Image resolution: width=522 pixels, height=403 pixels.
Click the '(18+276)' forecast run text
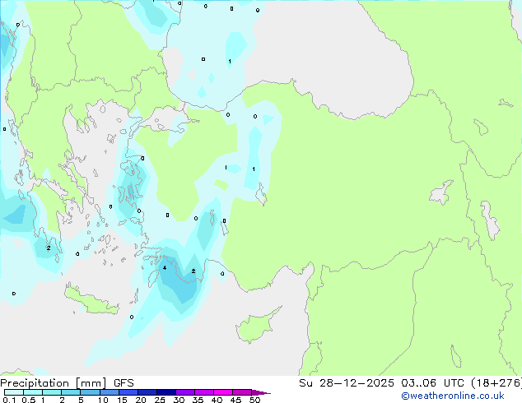pos(496,383)
